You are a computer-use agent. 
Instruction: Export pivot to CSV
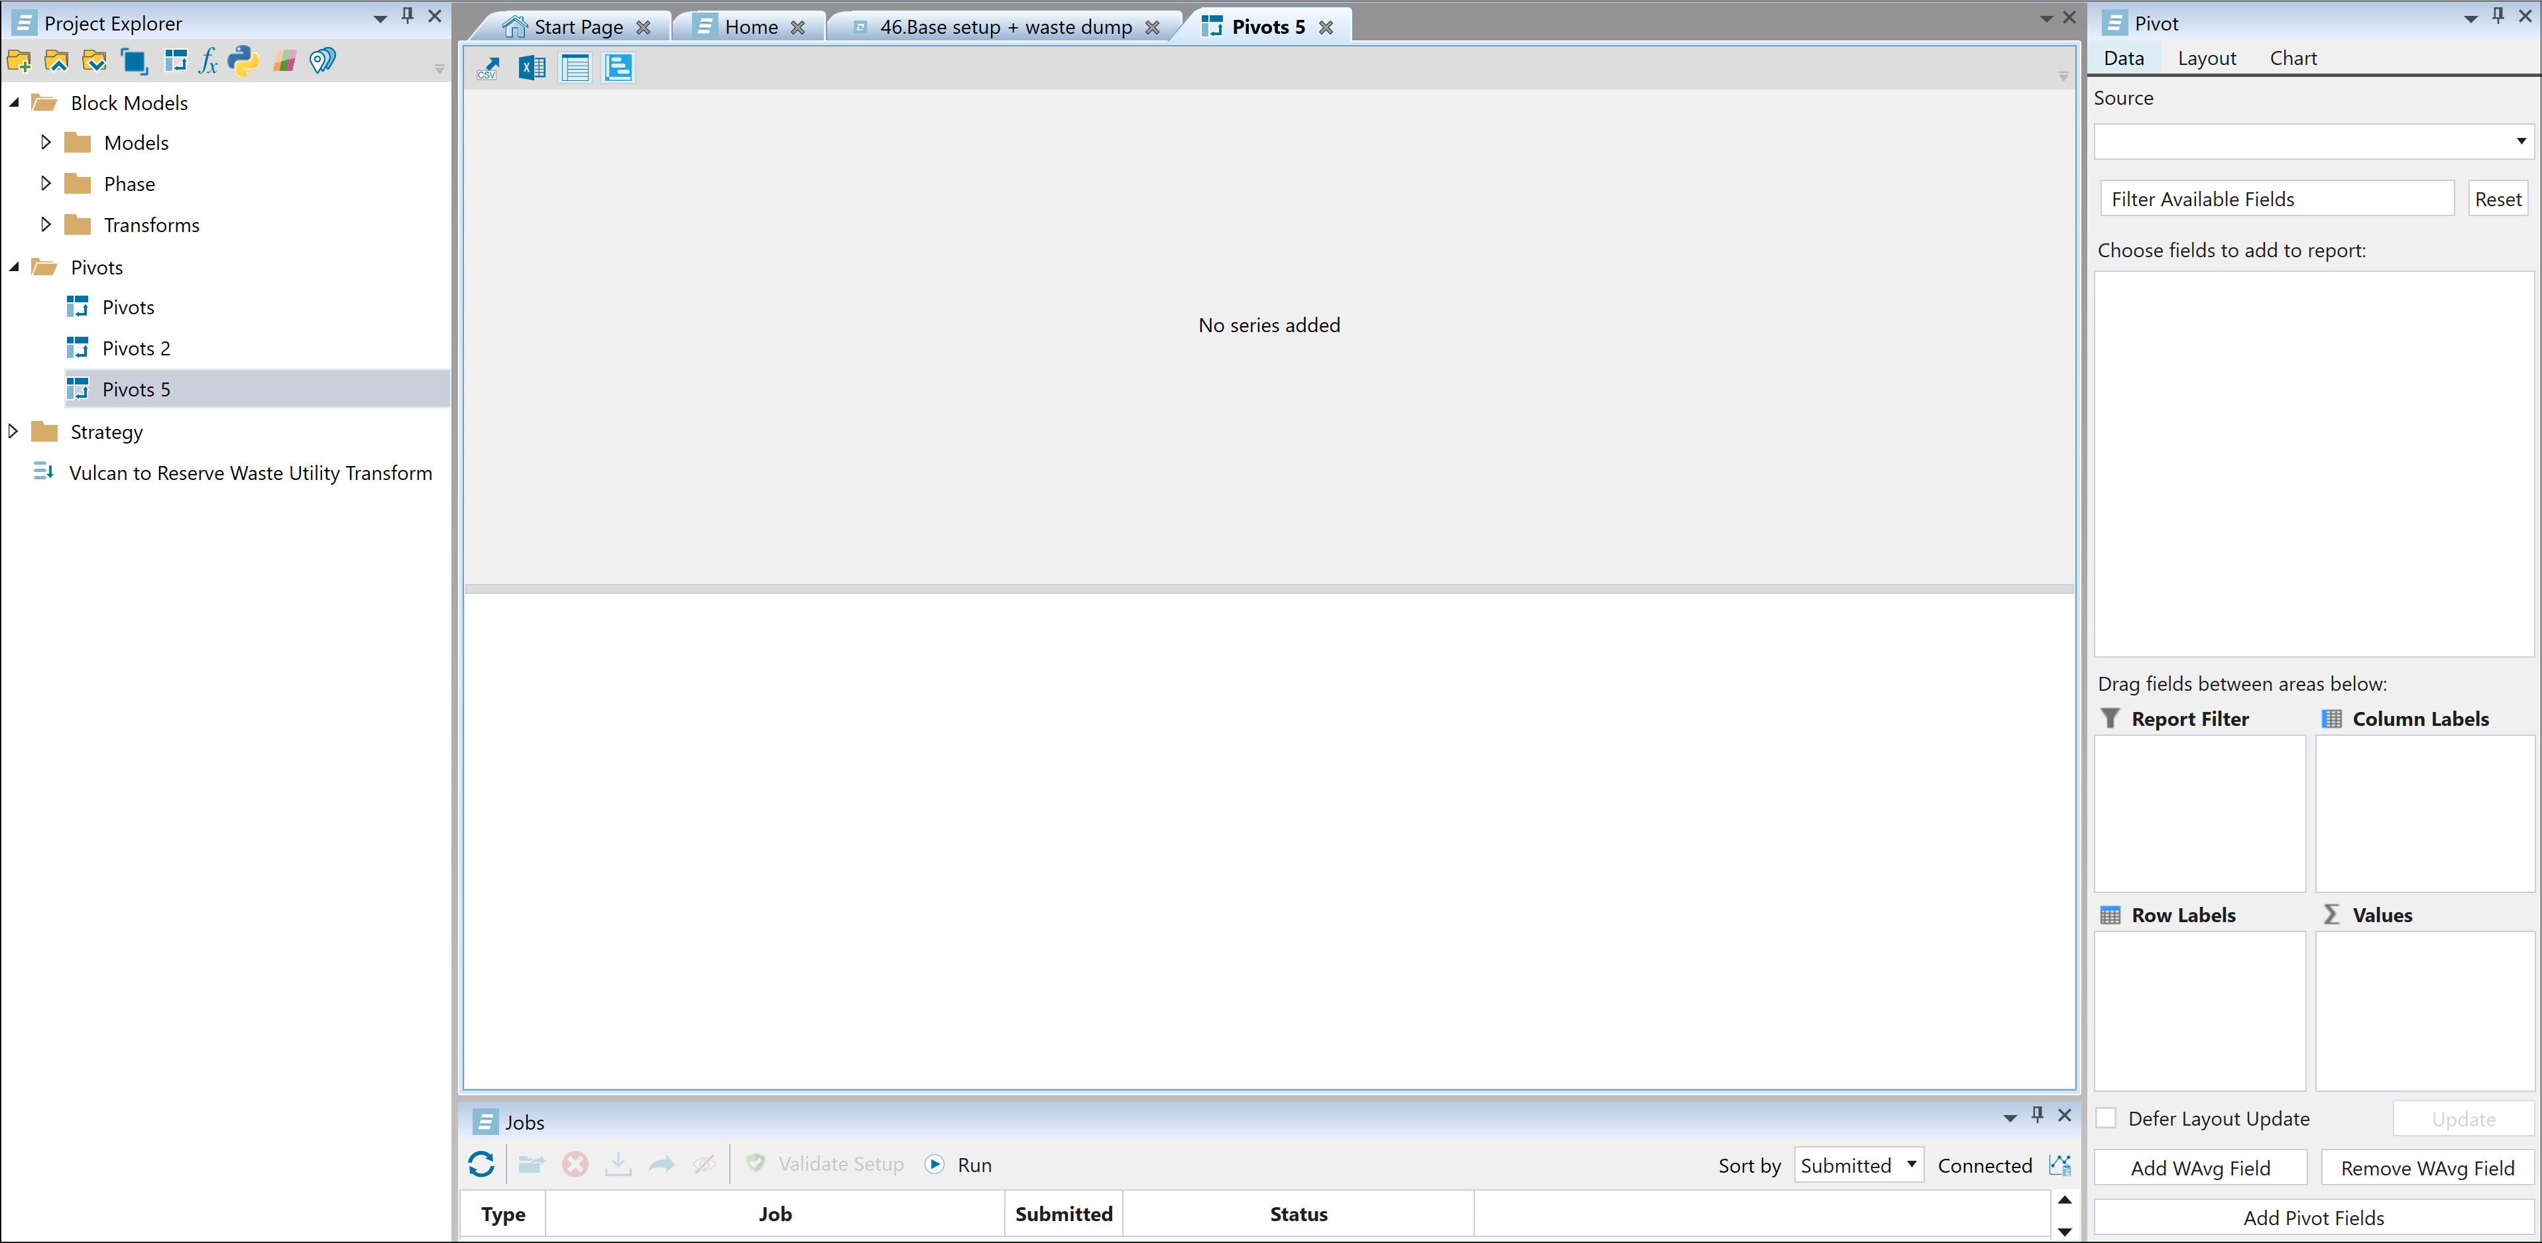coord(489,68)
